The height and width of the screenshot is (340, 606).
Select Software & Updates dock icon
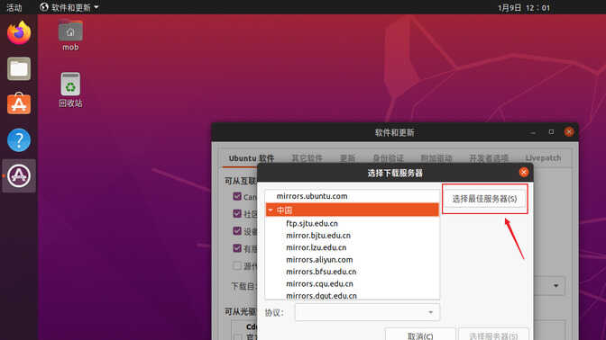click(x=19, y=175)
